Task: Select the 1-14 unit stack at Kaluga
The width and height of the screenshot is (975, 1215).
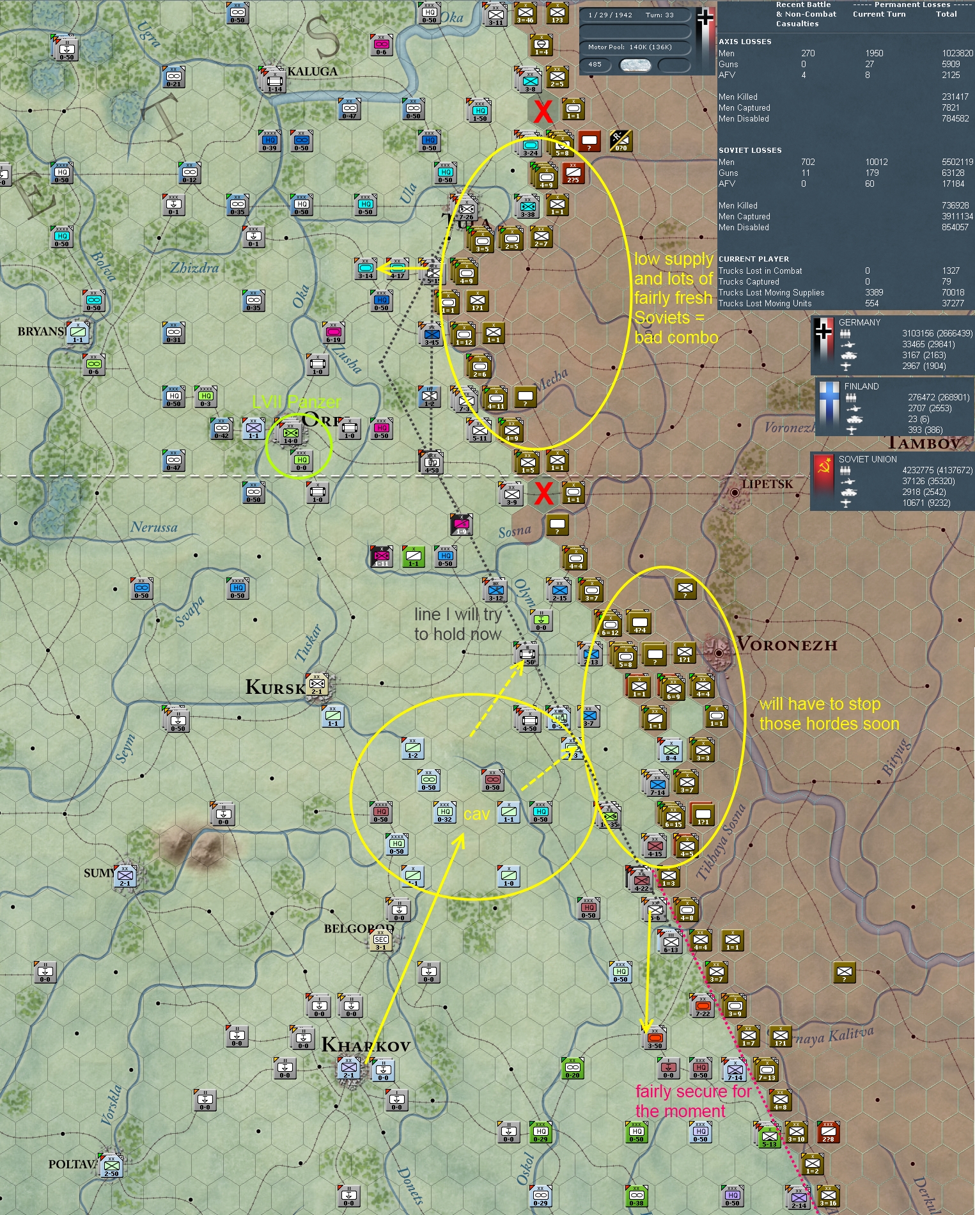Action: [x=275, y=82]
